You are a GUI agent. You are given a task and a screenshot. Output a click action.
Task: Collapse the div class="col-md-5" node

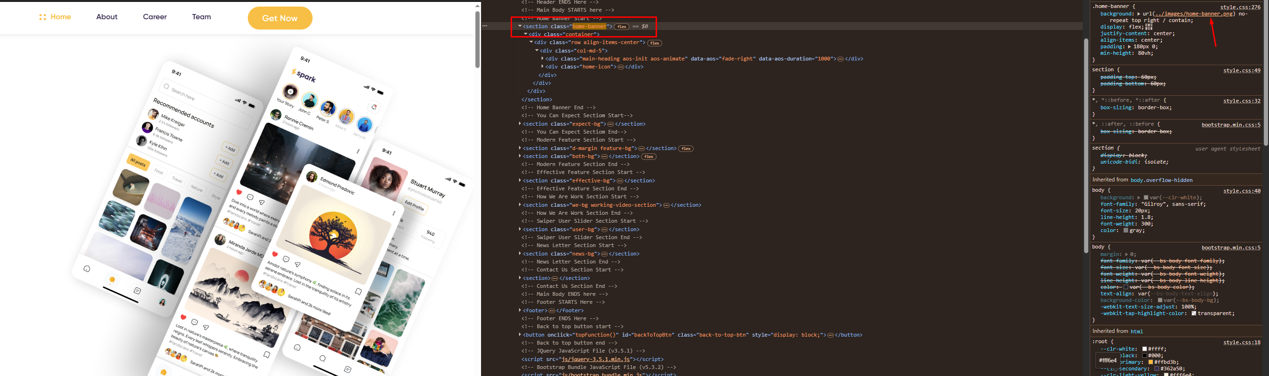coord(537,51)
